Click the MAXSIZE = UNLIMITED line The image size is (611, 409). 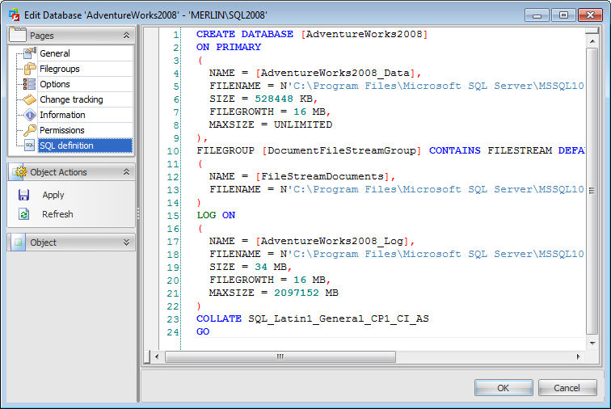pyautogui.click(x=271, y=124)
